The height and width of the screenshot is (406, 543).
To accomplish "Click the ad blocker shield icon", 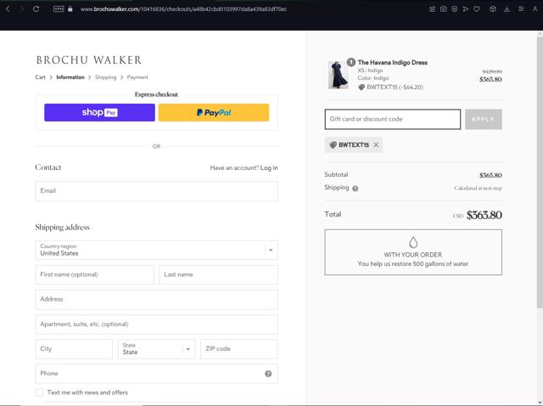I will [455, 9].
